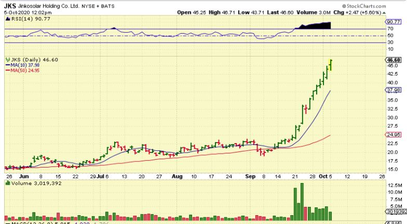
Task: Click the RSI mountain legend icon
Action: coord(8,19)
